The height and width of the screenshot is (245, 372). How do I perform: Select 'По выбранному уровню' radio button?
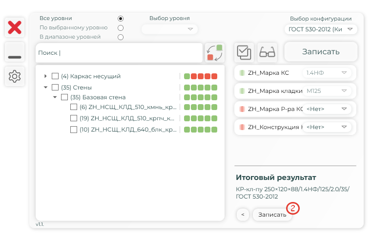coord(121,28)
